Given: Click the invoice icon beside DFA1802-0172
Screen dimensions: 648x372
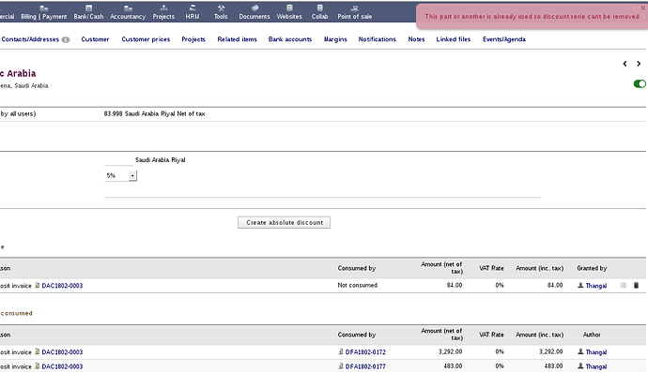Looking at the screenshot, I should pos(341,351).
